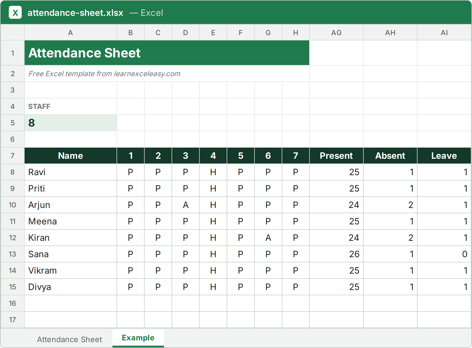This screenshot has width=472, height=348.
Task: Select the Example sheet tab
Action: [x=138, y=338]
